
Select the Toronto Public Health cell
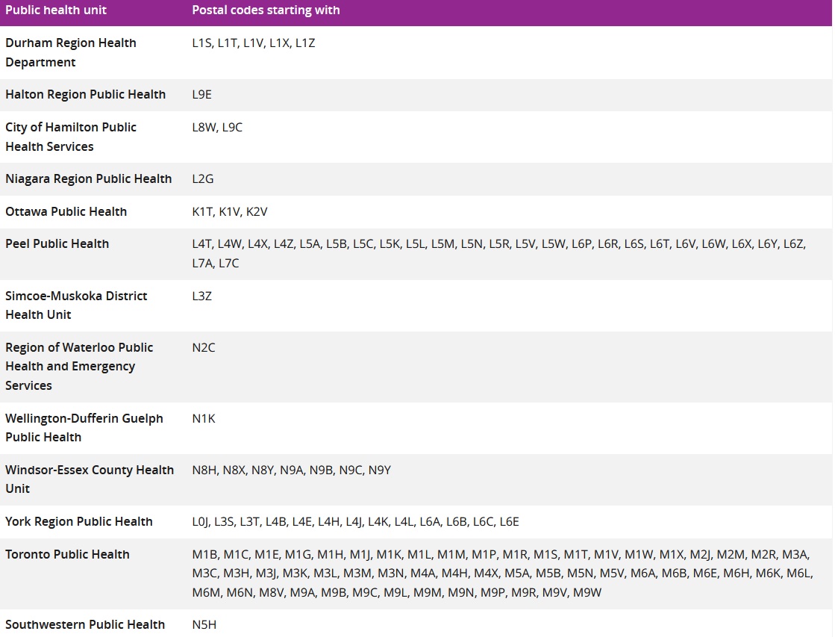point(67,554)
